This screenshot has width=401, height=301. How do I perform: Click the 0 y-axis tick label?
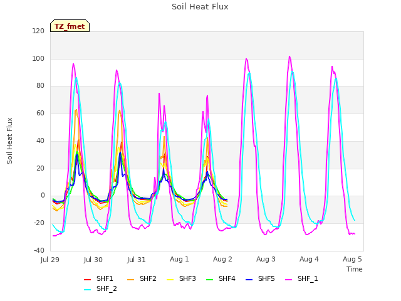click(43, 196)
